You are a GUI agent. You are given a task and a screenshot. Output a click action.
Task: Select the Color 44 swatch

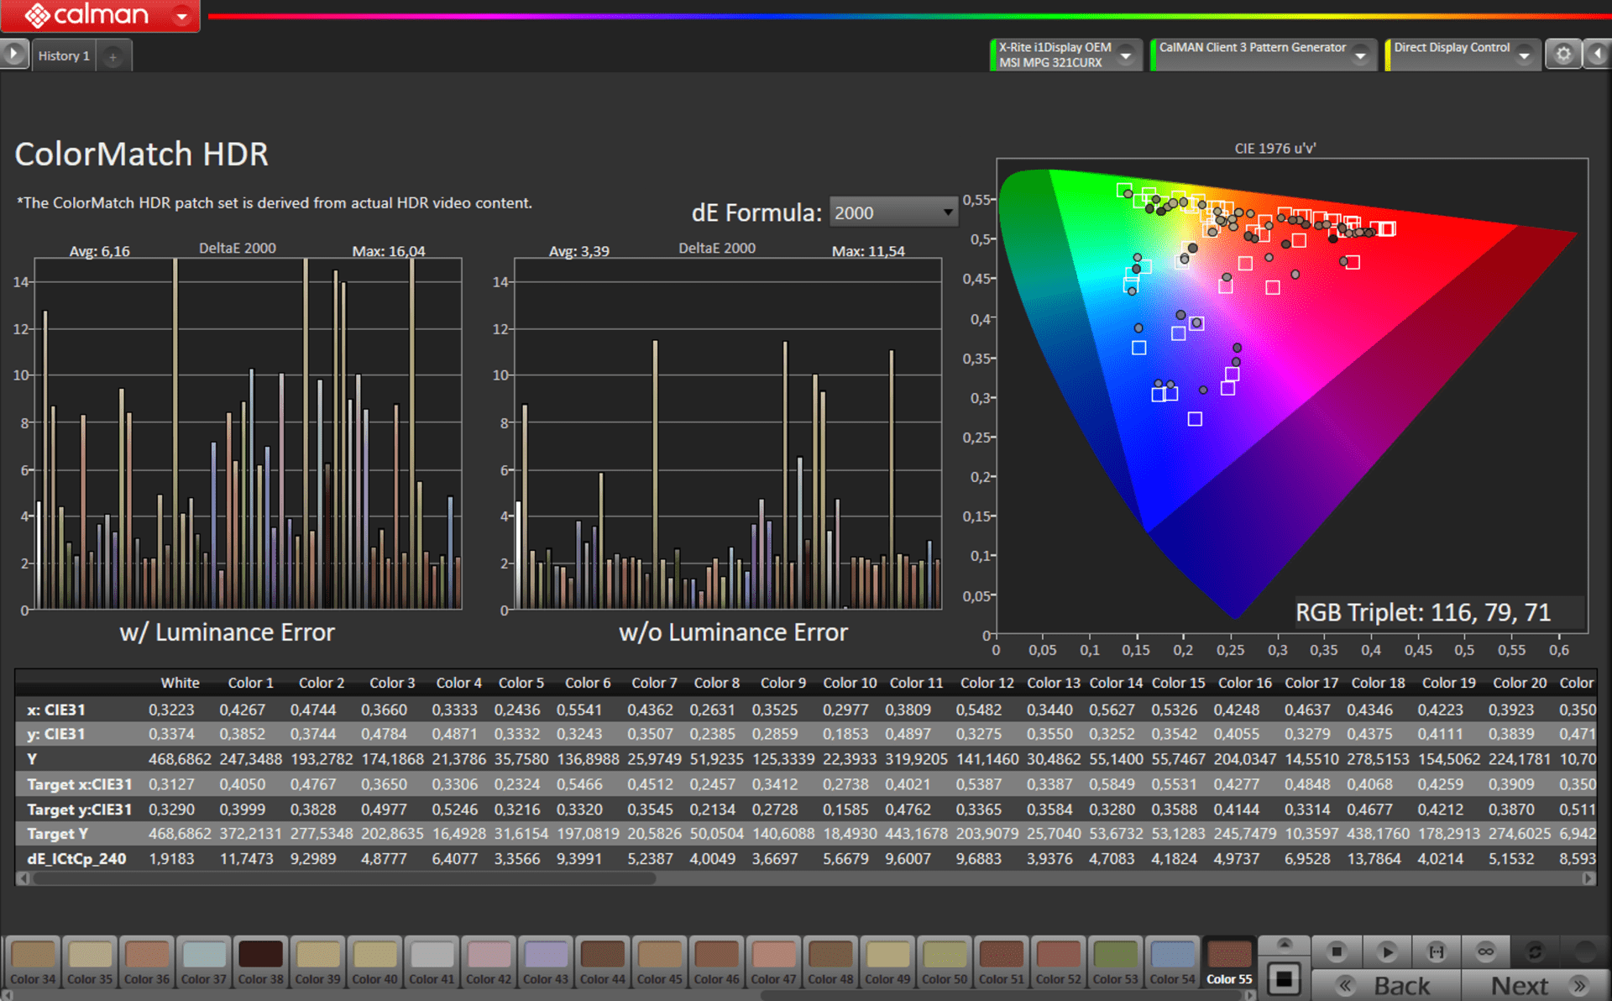coord(603,962)
